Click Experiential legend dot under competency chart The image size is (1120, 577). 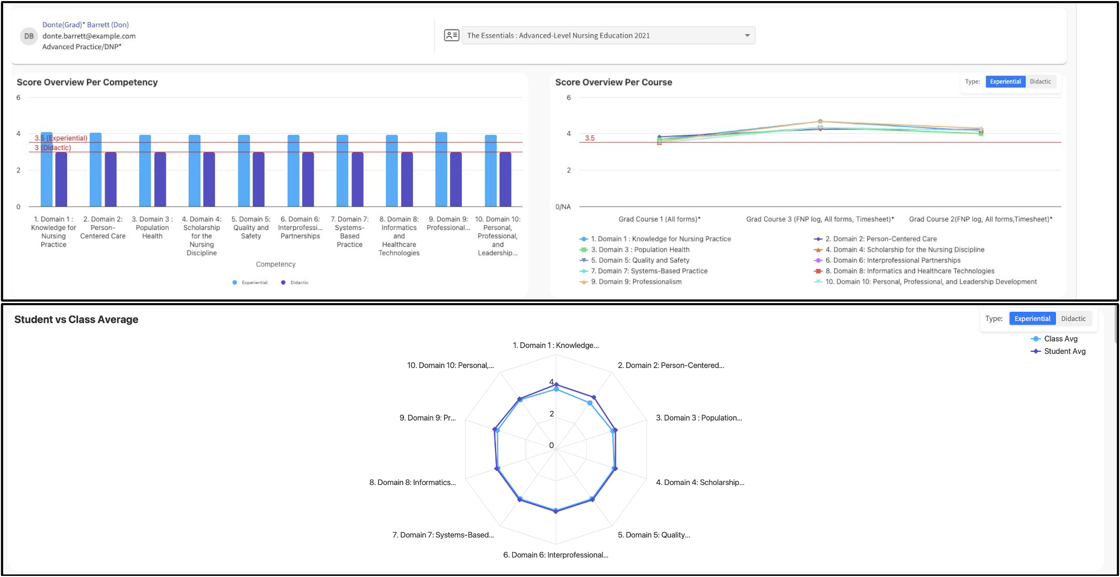pos(235,283)
